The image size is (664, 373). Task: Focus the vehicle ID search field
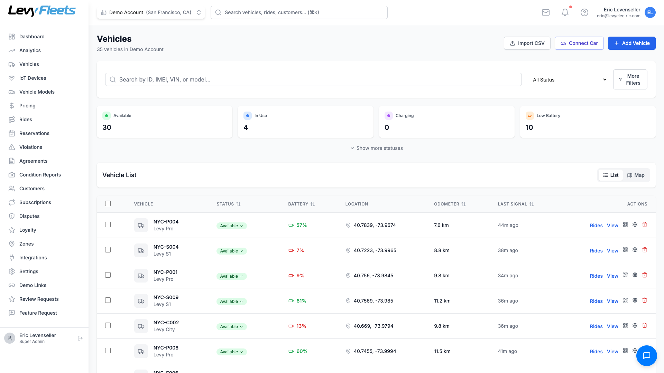[x=313, y=79]
